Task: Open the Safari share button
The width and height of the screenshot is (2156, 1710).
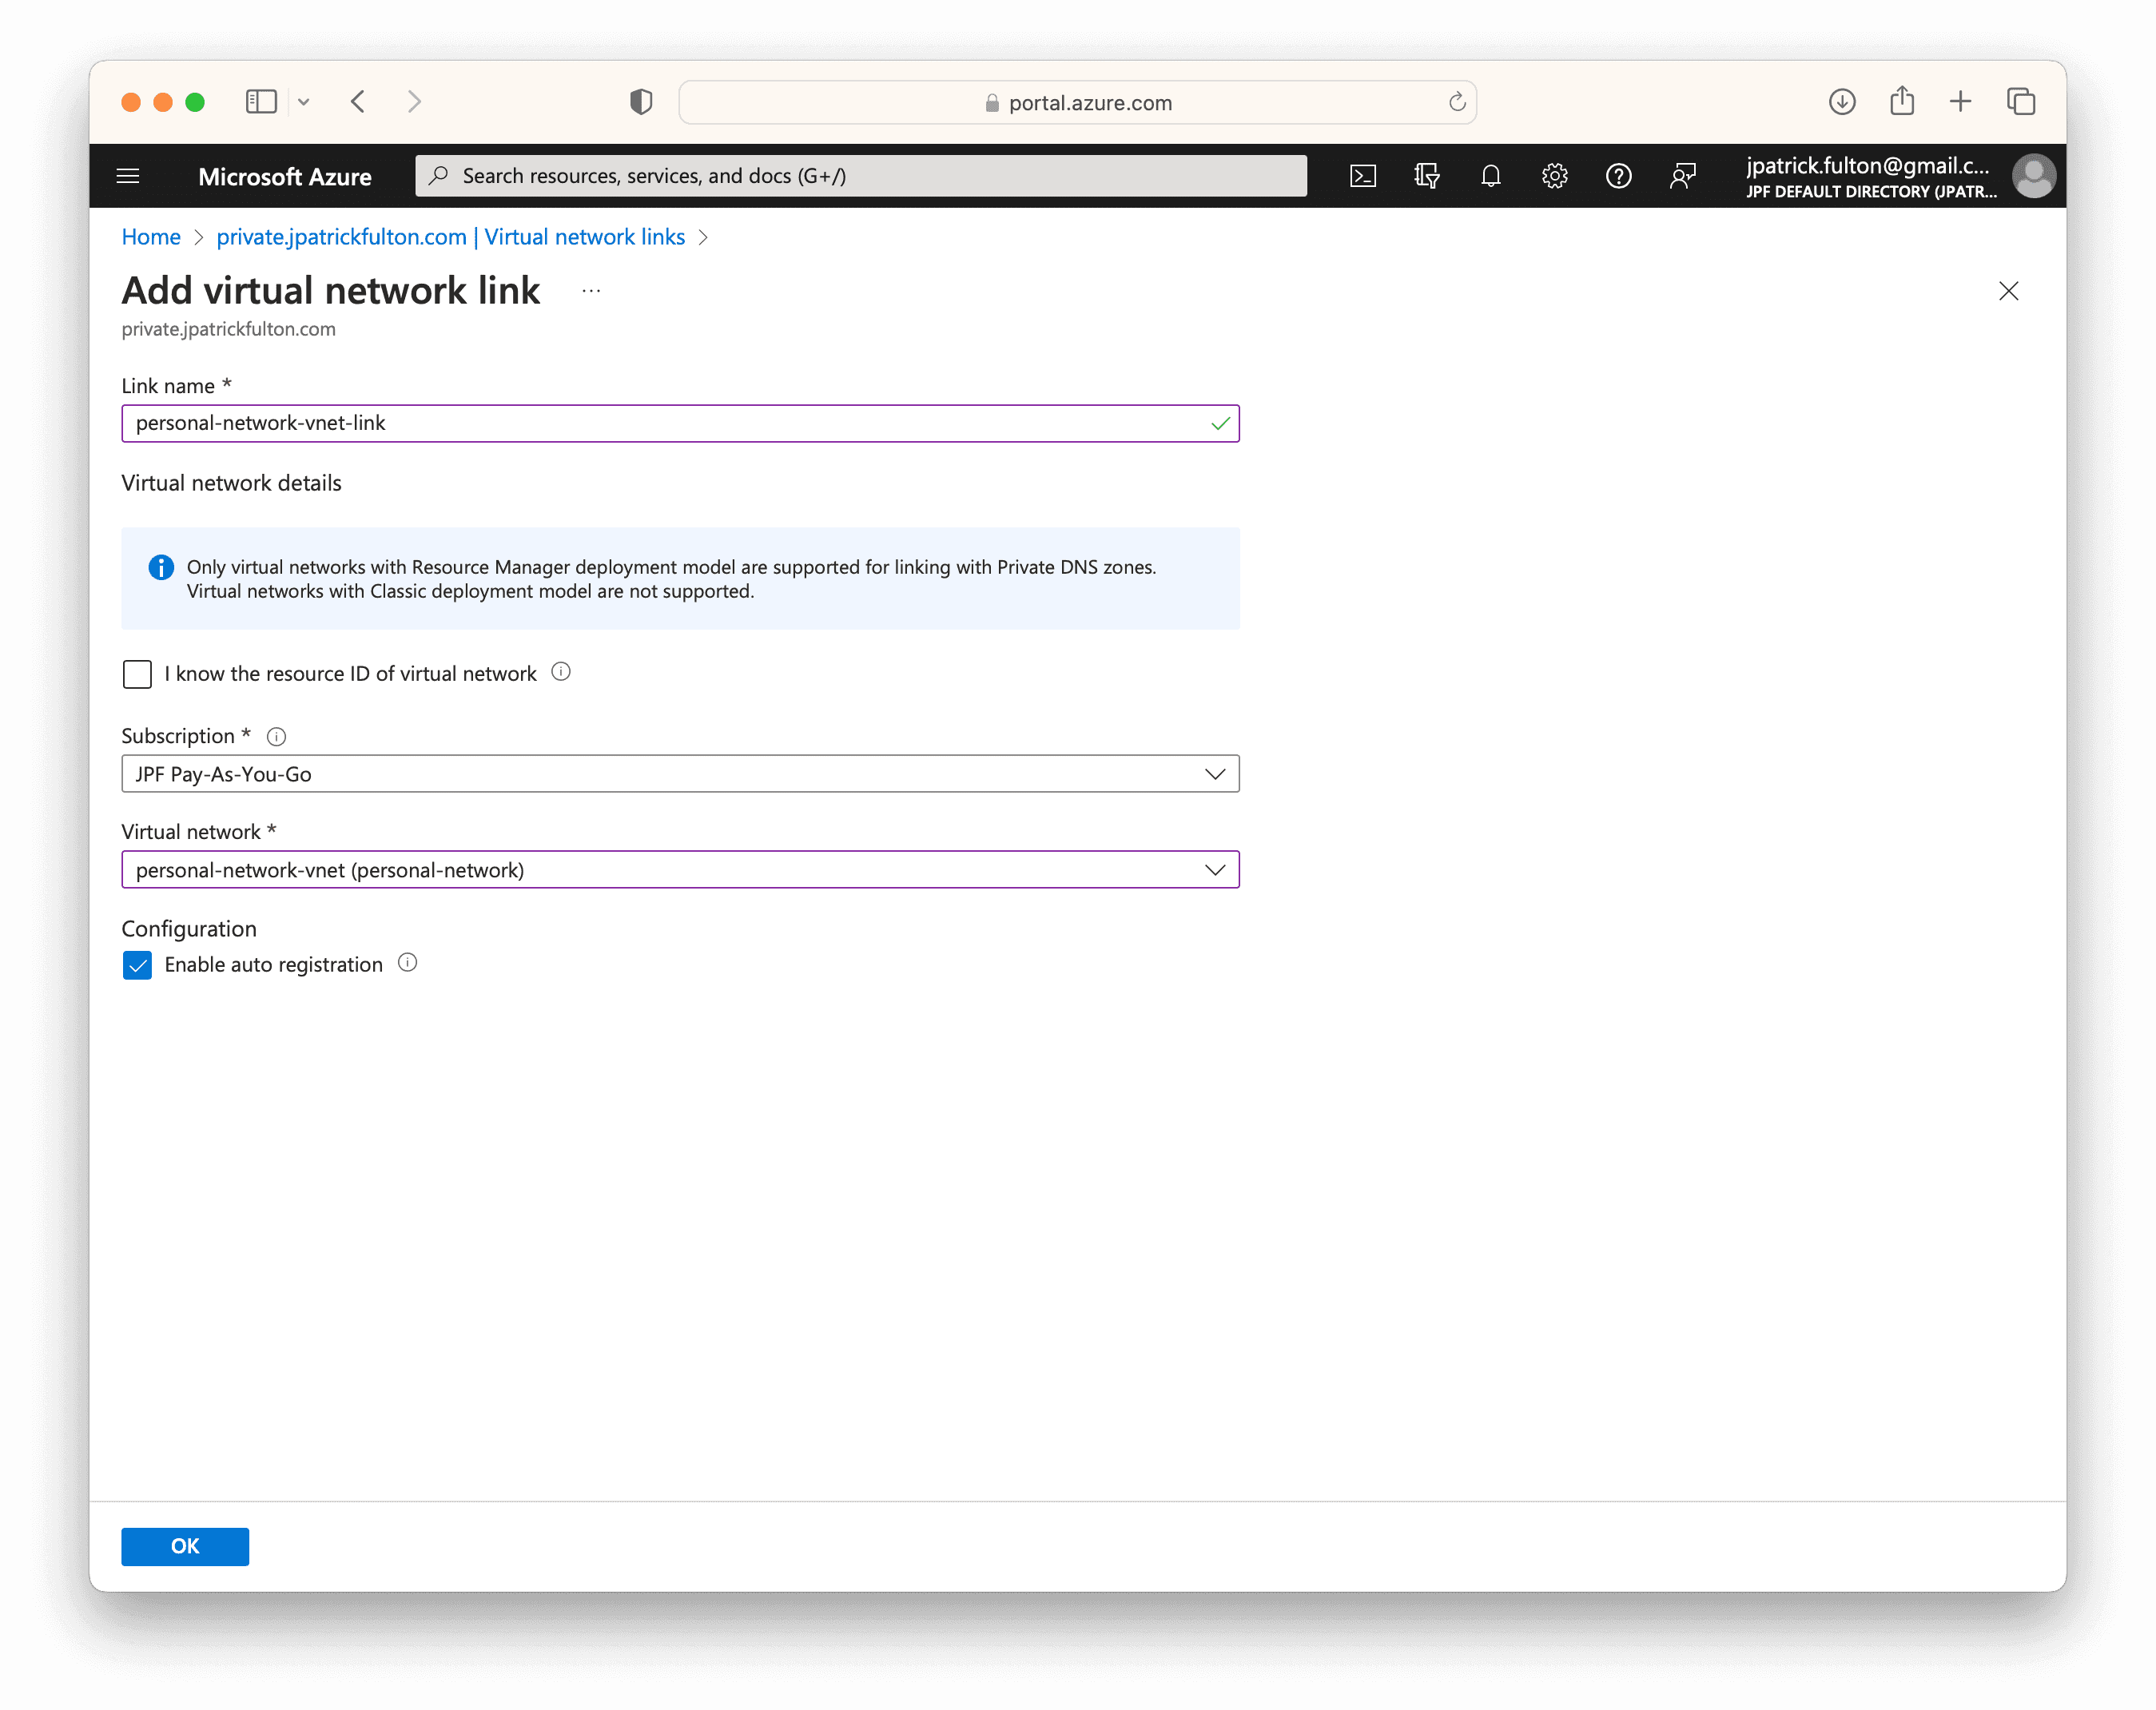Action: coord(1902,100)
